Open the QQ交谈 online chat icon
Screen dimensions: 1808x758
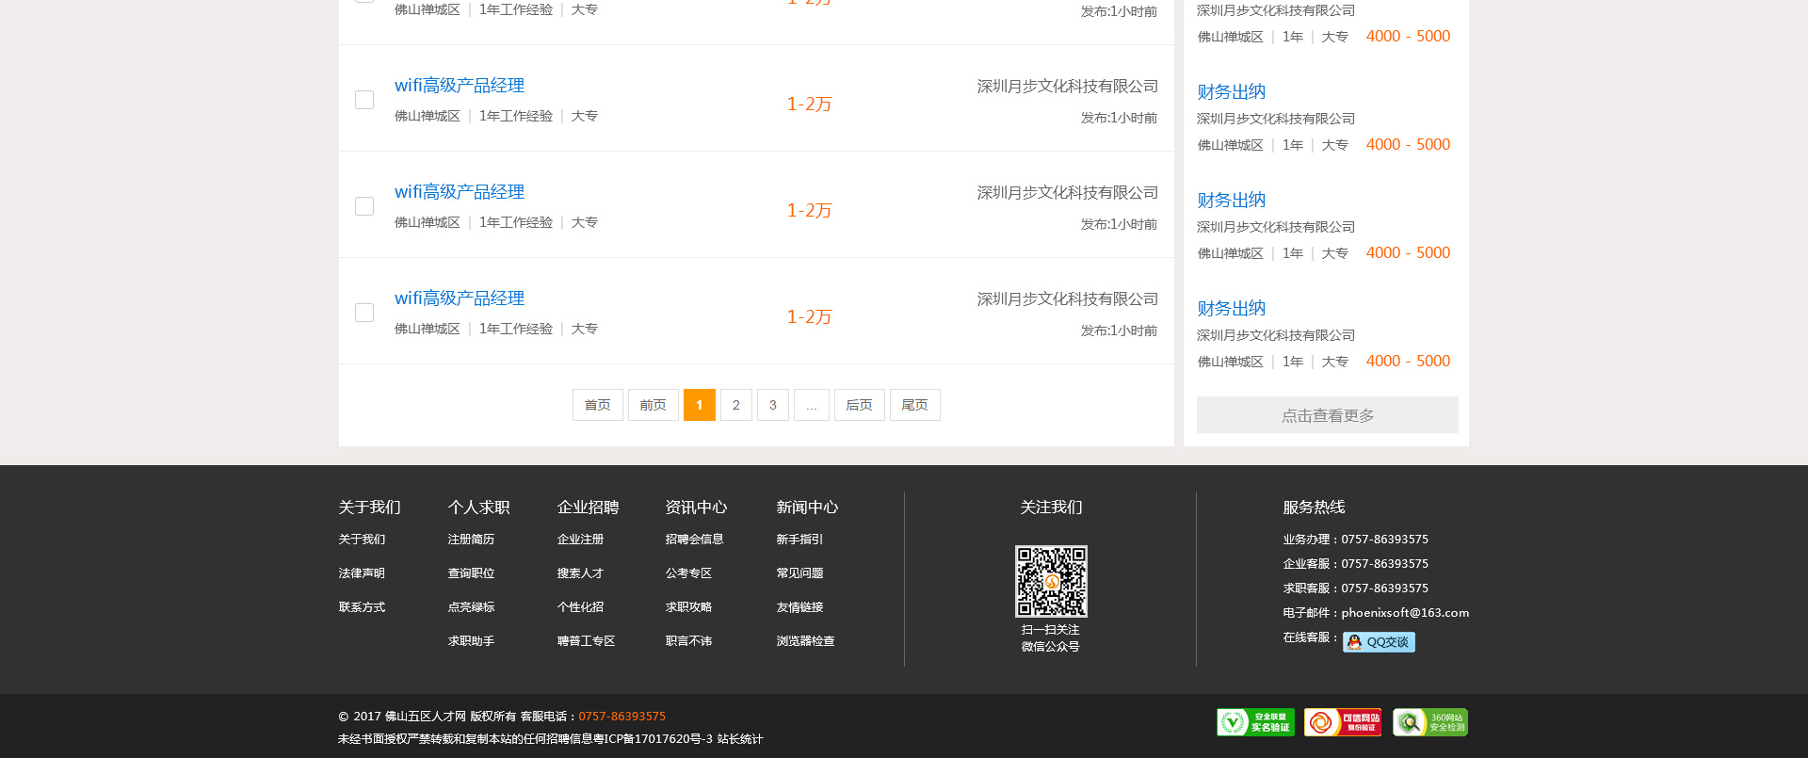tap(1379, 642)
